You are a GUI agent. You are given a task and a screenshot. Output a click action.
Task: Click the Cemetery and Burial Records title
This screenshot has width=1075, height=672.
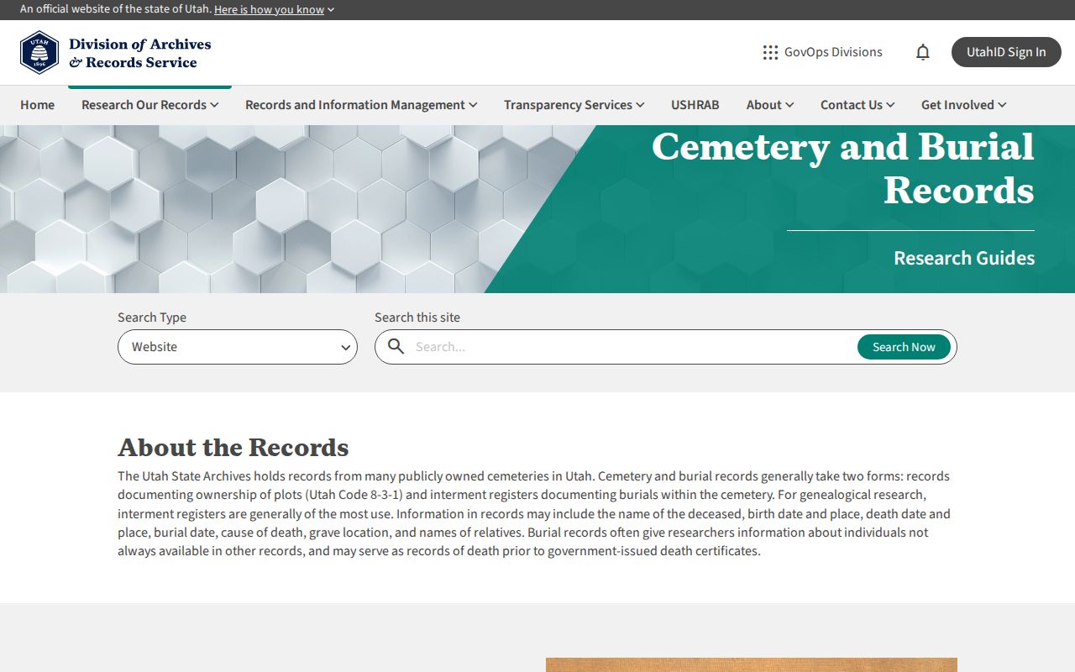tap(843, 168)
